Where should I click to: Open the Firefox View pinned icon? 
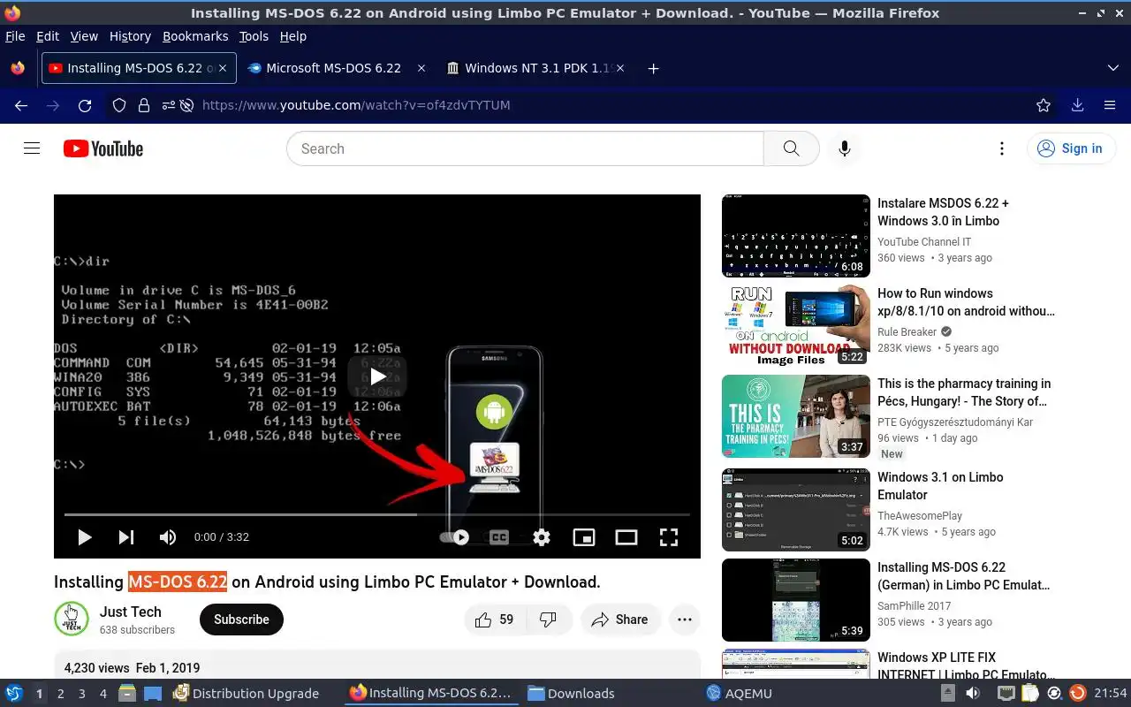pyautogui.click(x=18, y=68)
